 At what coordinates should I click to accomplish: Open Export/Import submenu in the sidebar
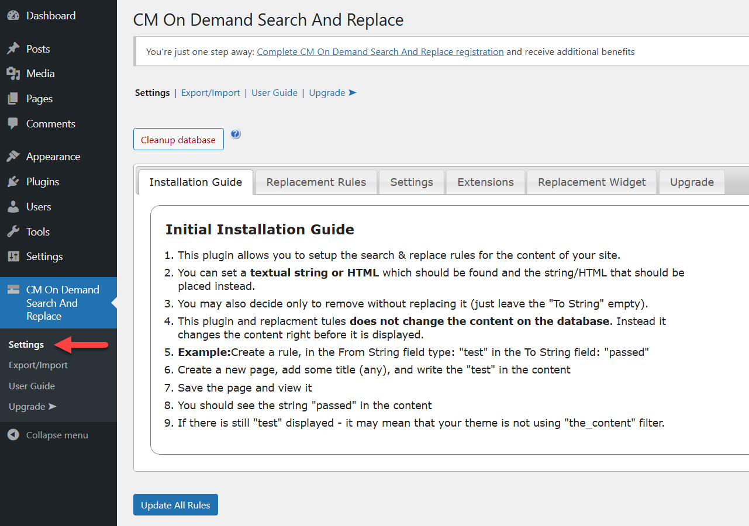38,365
